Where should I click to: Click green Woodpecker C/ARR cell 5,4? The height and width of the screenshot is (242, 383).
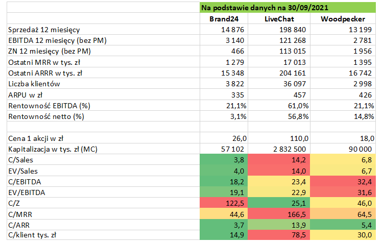click(x=343, y=225)
